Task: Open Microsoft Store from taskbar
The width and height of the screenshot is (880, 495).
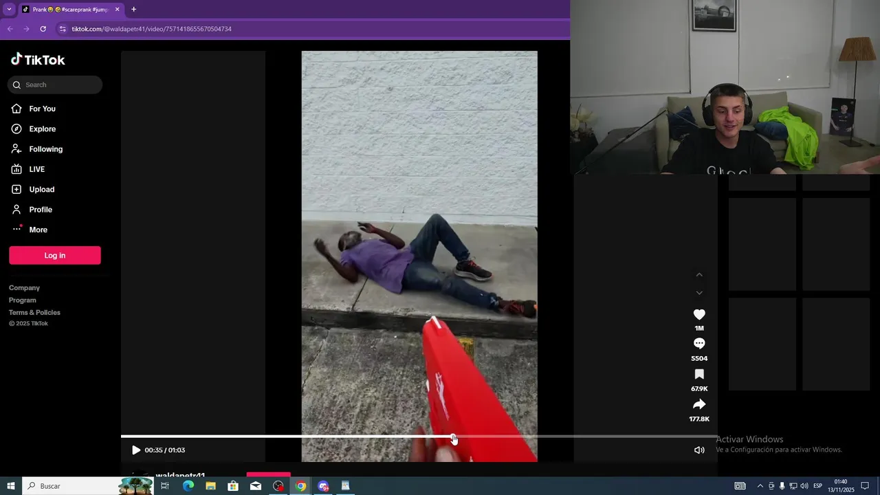Action: (x=233, y=486)
